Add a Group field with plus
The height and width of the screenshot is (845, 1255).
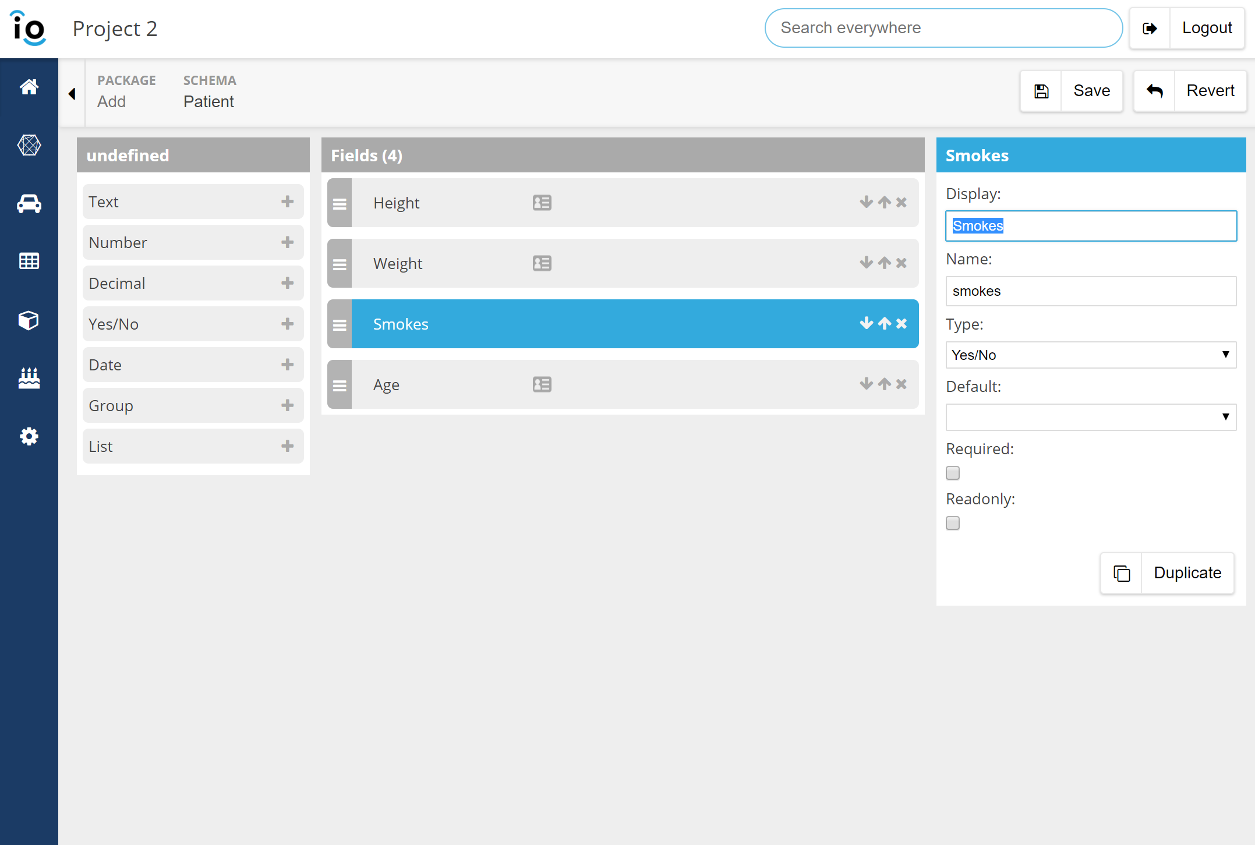[288, 405]
